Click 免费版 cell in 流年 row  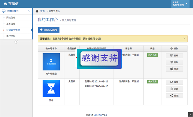tap(72, 82)
